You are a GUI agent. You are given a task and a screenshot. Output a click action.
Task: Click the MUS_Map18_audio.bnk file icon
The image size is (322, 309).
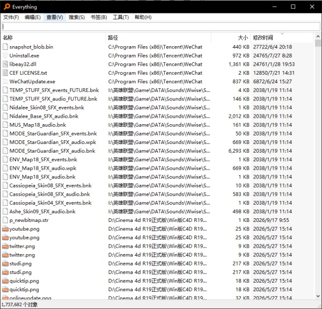point(5,125)
